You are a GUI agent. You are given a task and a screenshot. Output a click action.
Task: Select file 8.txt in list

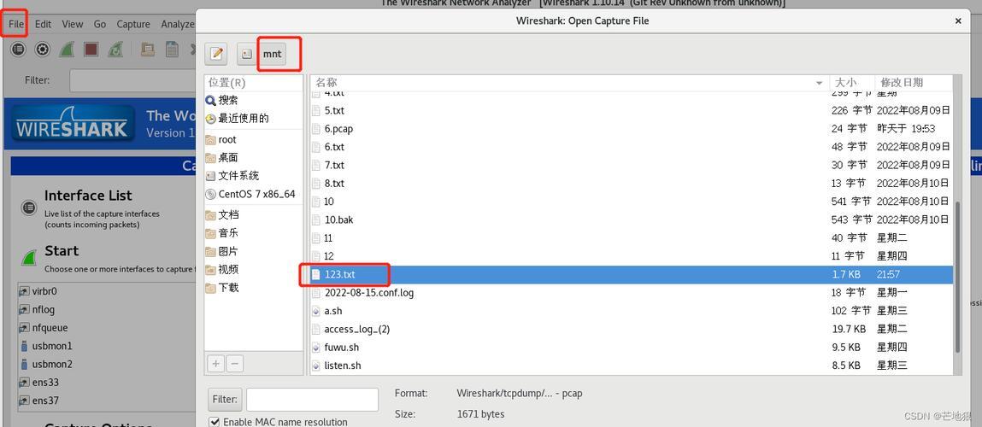click(x=632, y=184)
